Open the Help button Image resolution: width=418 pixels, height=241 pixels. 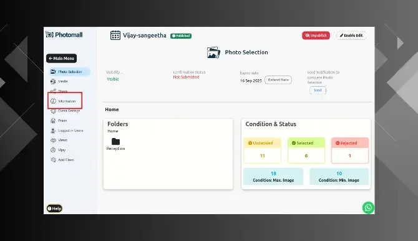(x=54, y=209)
